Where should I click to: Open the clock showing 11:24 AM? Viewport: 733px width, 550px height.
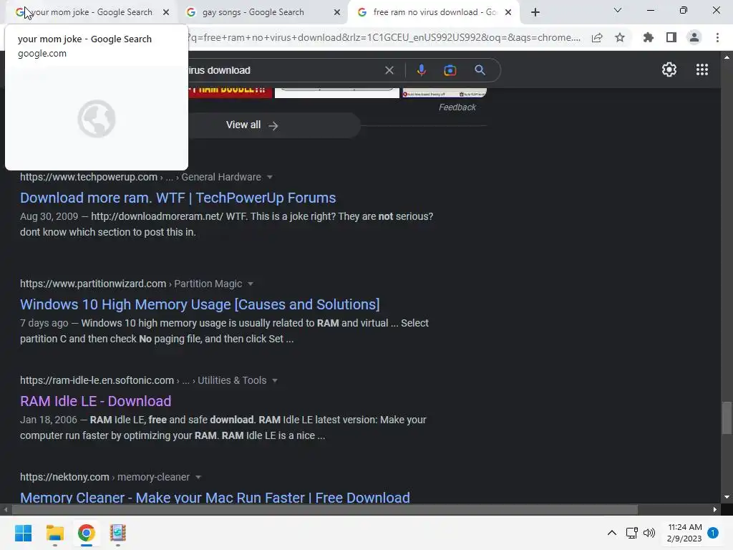(x=684, y=533)
